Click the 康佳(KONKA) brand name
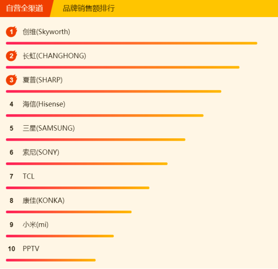Screen dimensions: 278x269 pyautogui.click(x=44, y=201)
